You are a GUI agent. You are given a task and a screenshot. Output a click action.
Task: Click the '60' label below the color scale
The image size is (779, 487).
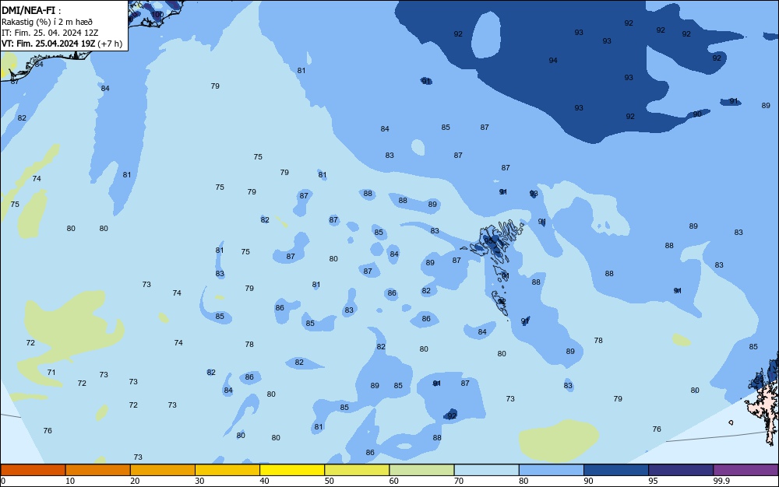[x=394, y=481]
